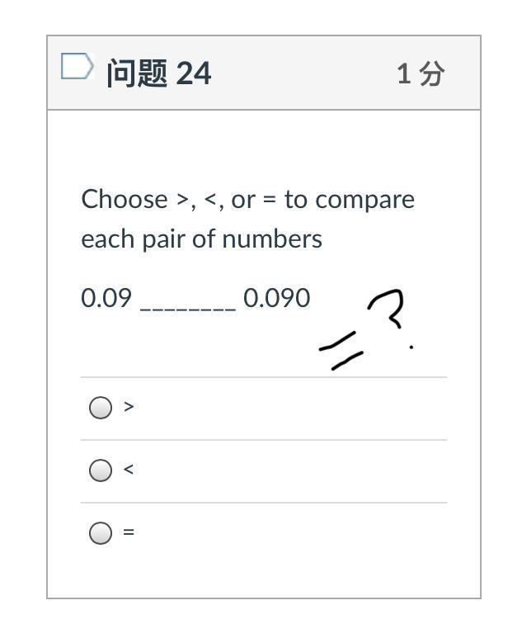Click the number '24' in the question header
508x643 pixels.
coord(194,73)
